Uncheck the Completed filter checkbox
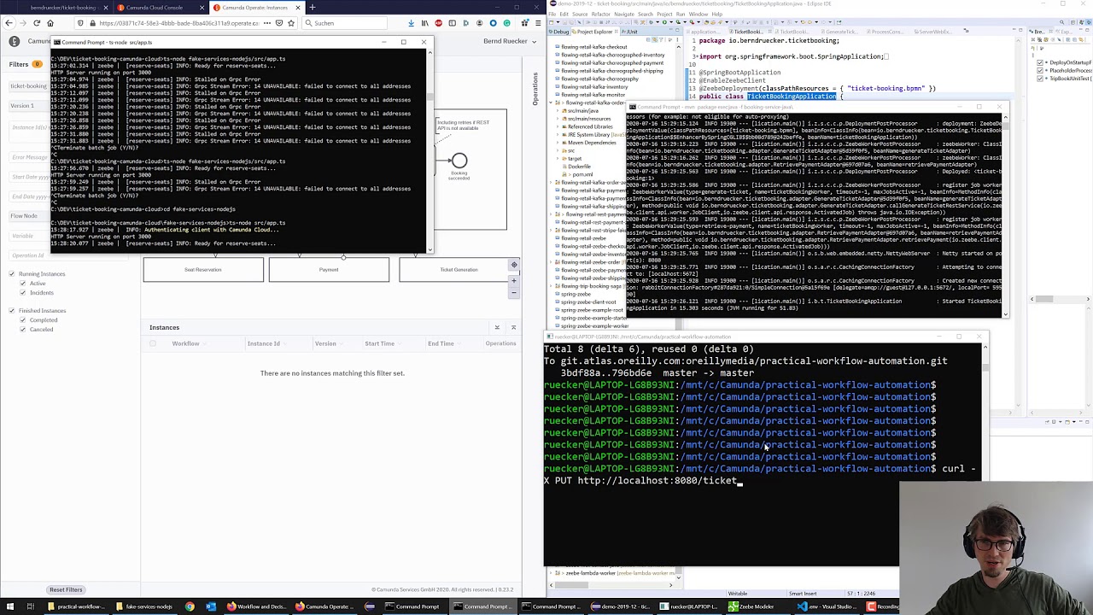The height and width of the screenshot is (615, 1093). coord(23,320)
